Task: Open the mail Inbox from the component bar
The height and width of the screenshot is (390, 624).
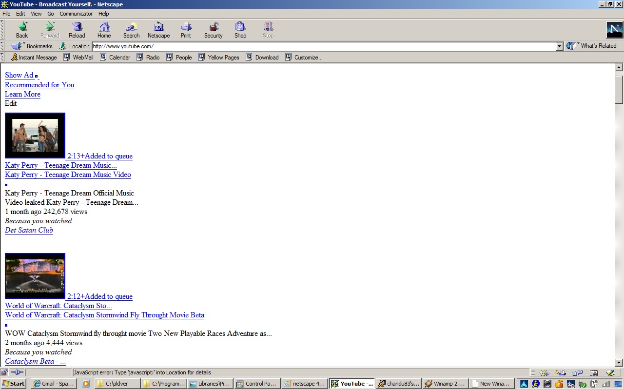Action: 561,373
